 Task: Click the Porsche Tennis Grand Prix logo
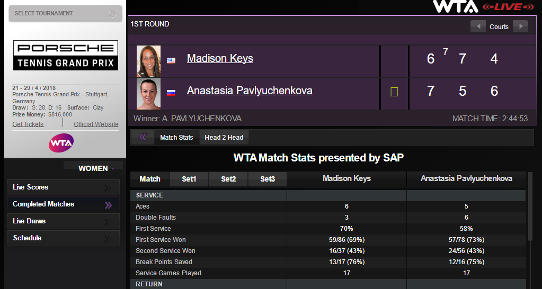pos(66,56)
